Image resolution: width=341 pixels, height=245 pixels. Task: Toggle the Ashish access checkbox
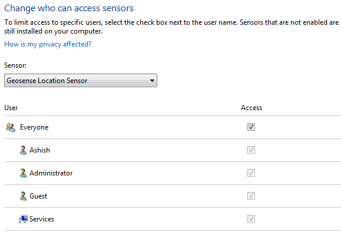pyautogui.click(x=251, y=150)
